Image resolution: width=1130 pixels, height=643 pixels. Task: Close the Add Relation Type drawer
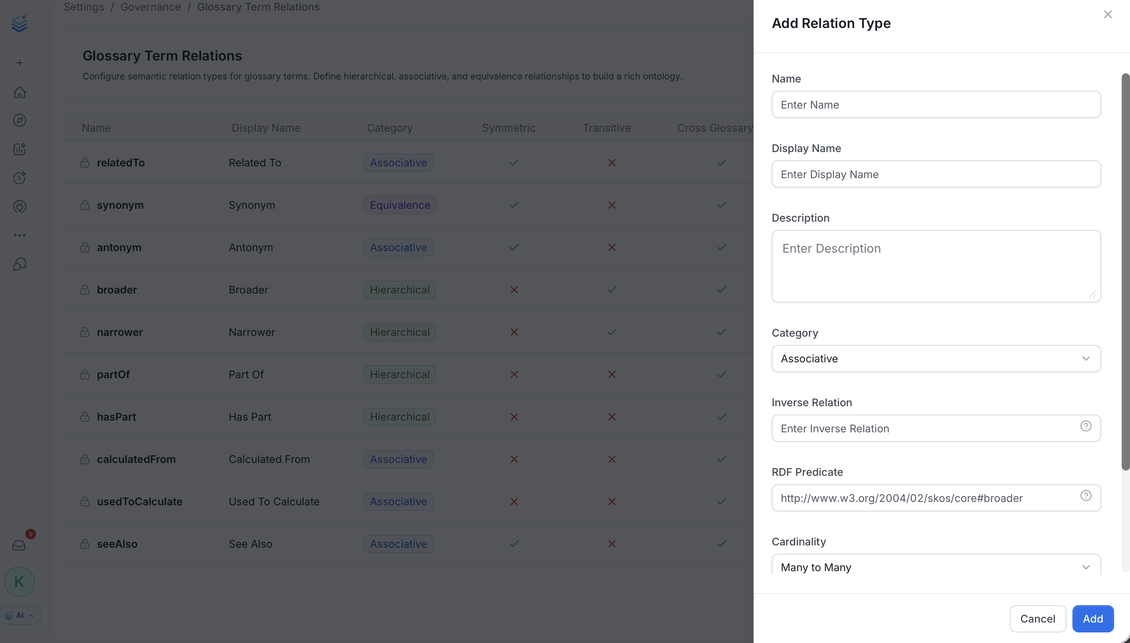coord(1107,15)
